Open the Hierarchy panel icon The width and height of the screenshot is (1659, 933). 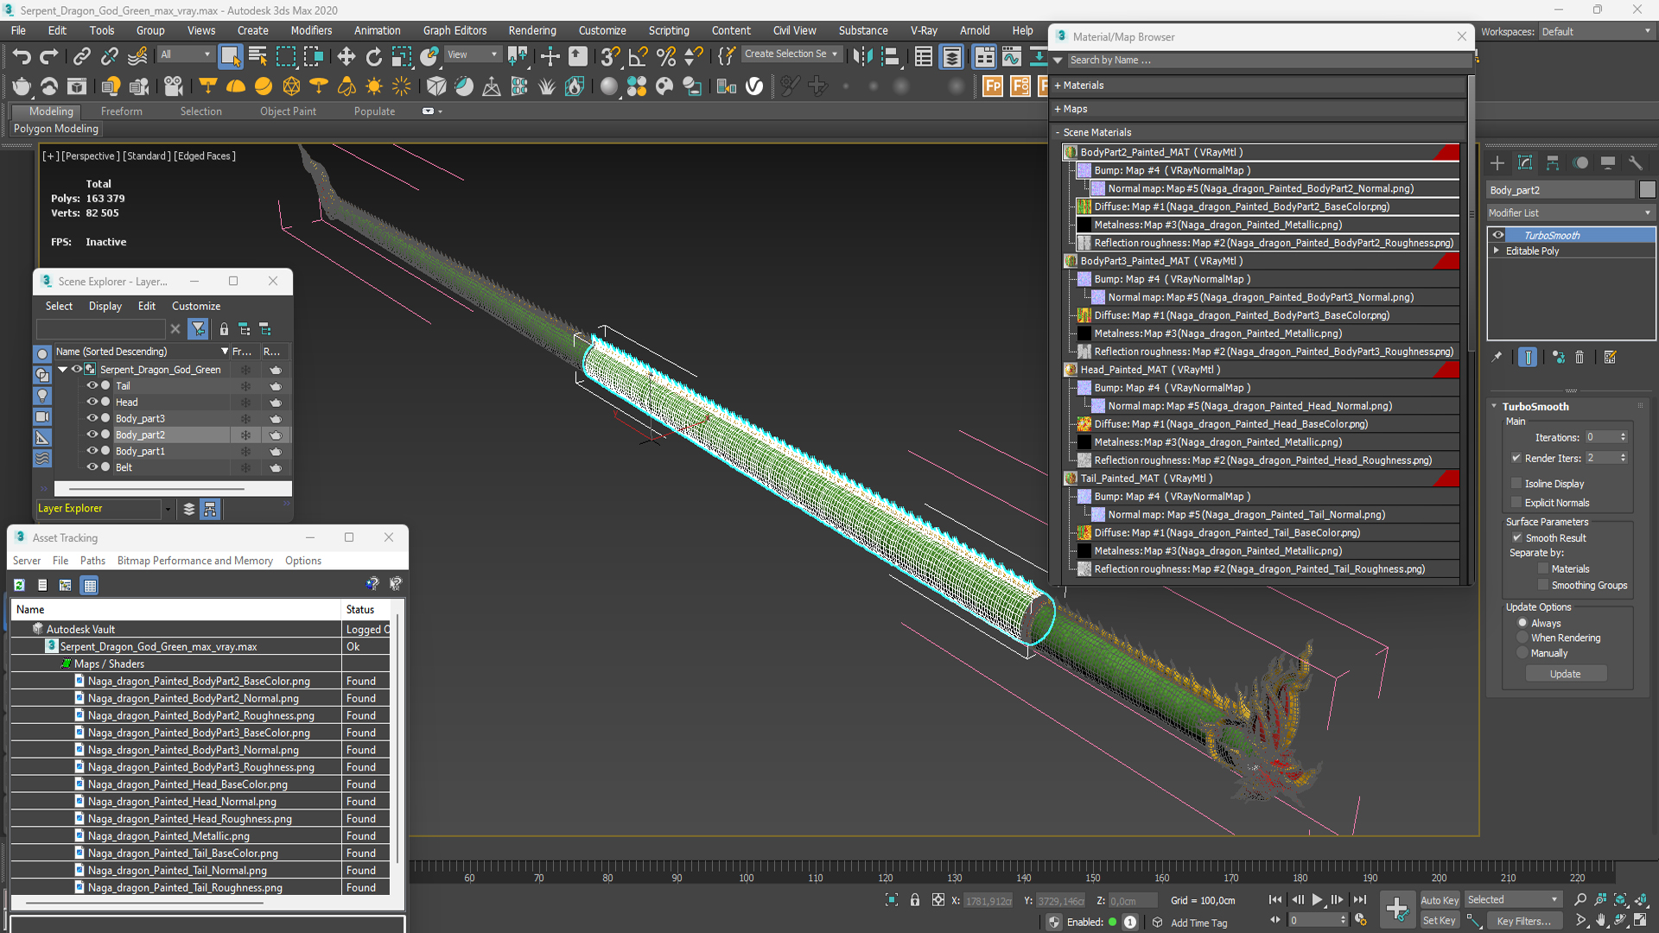1553,162
